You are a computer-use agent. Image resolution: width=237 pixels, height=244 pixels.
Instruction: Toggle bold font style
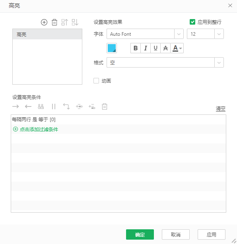click(x=136, y=48)
